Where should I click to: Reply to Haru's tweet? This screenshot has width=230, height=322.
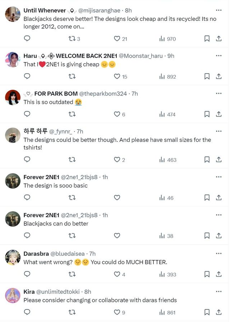coord(27,76)
